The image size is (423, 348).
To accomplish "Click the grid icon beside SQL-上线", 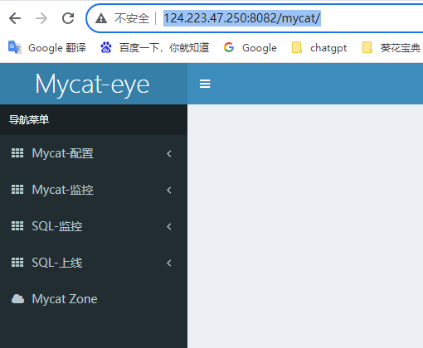I will pyautogui.click(x=17, y=263).
